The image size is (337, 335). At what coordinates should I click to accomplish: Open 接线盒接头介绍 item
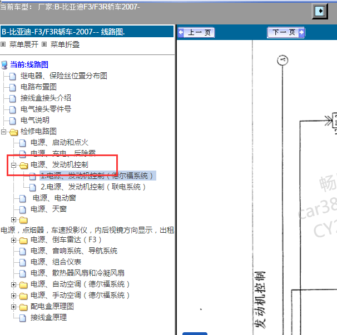tap(46, 98)
